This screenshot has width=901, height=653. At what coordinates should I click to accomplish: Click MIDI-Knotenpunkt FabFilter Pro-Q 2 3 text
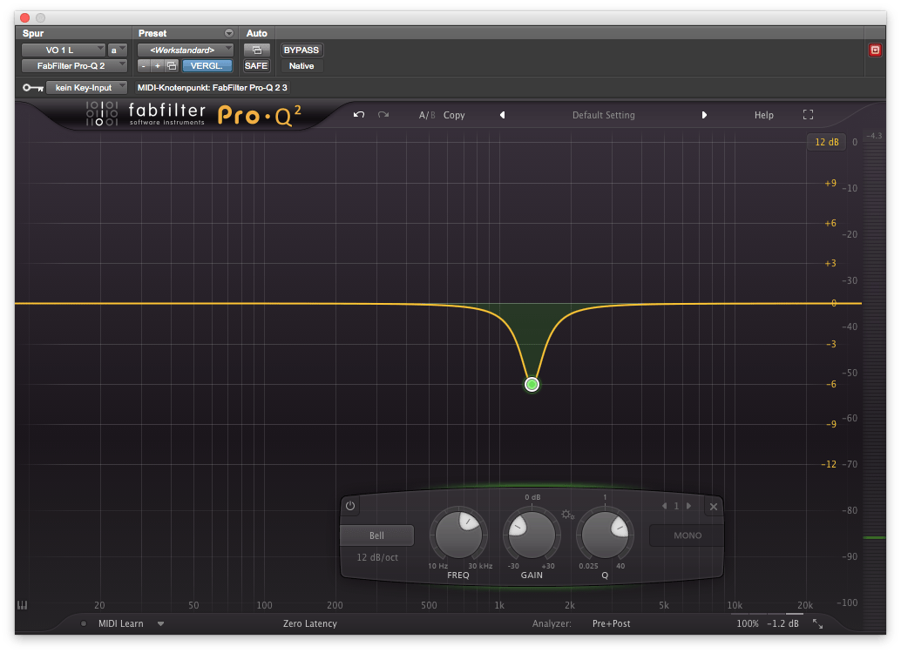212,87
